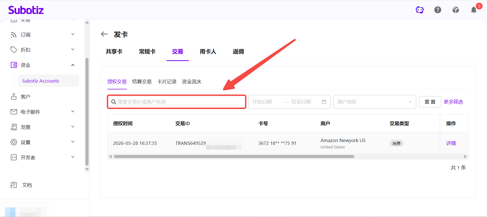Open Subotiz Accounts in the sidebar
Image resolution: width=487 pixels, height=217 pixels.
[x=48, y=81]
